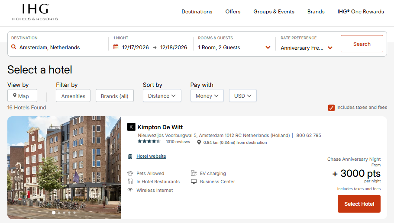The height and width of the screenshot is (223, 394).
Task: Open the Hotel website link
Action: pyautogui.click(x=151, y=156)
